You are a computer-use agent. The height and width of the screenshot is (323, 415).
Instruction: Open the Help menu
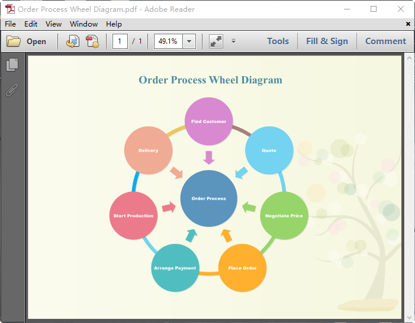point(114,24)
